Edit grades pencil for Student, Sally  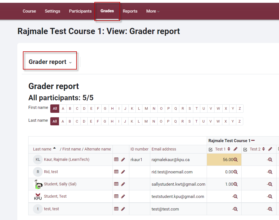123,184
